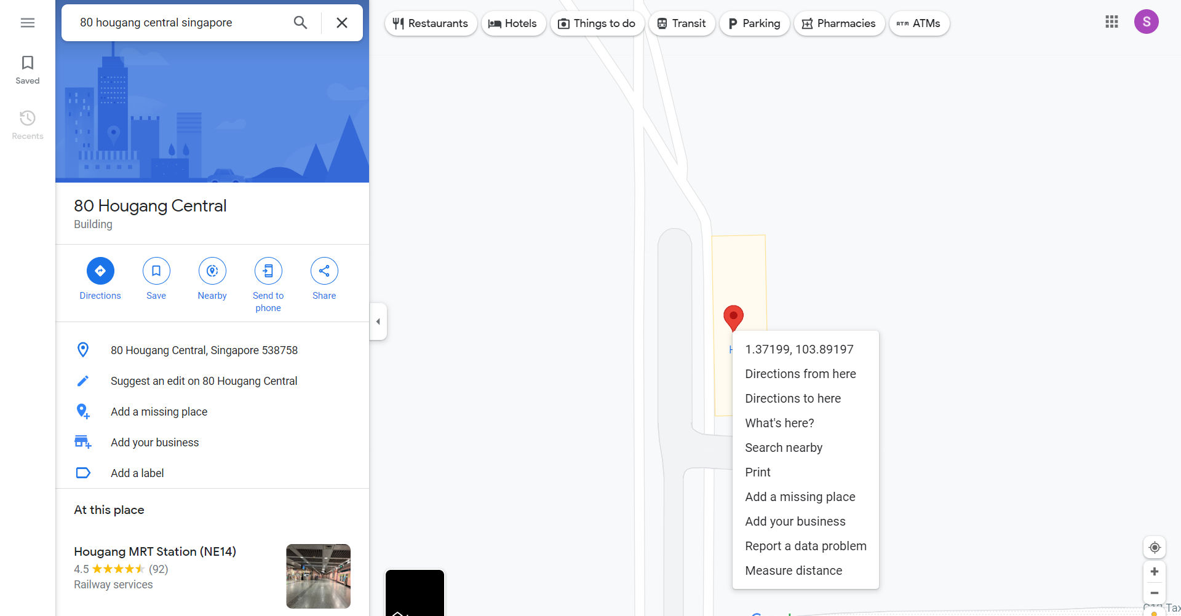The image size is (1181, 616).
Task: Share this place
Action: click(x=324, y=279)
